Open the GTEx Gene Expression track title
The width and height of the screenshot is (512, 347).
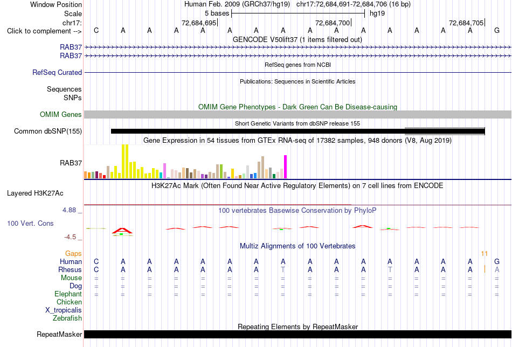click(297, 141)
